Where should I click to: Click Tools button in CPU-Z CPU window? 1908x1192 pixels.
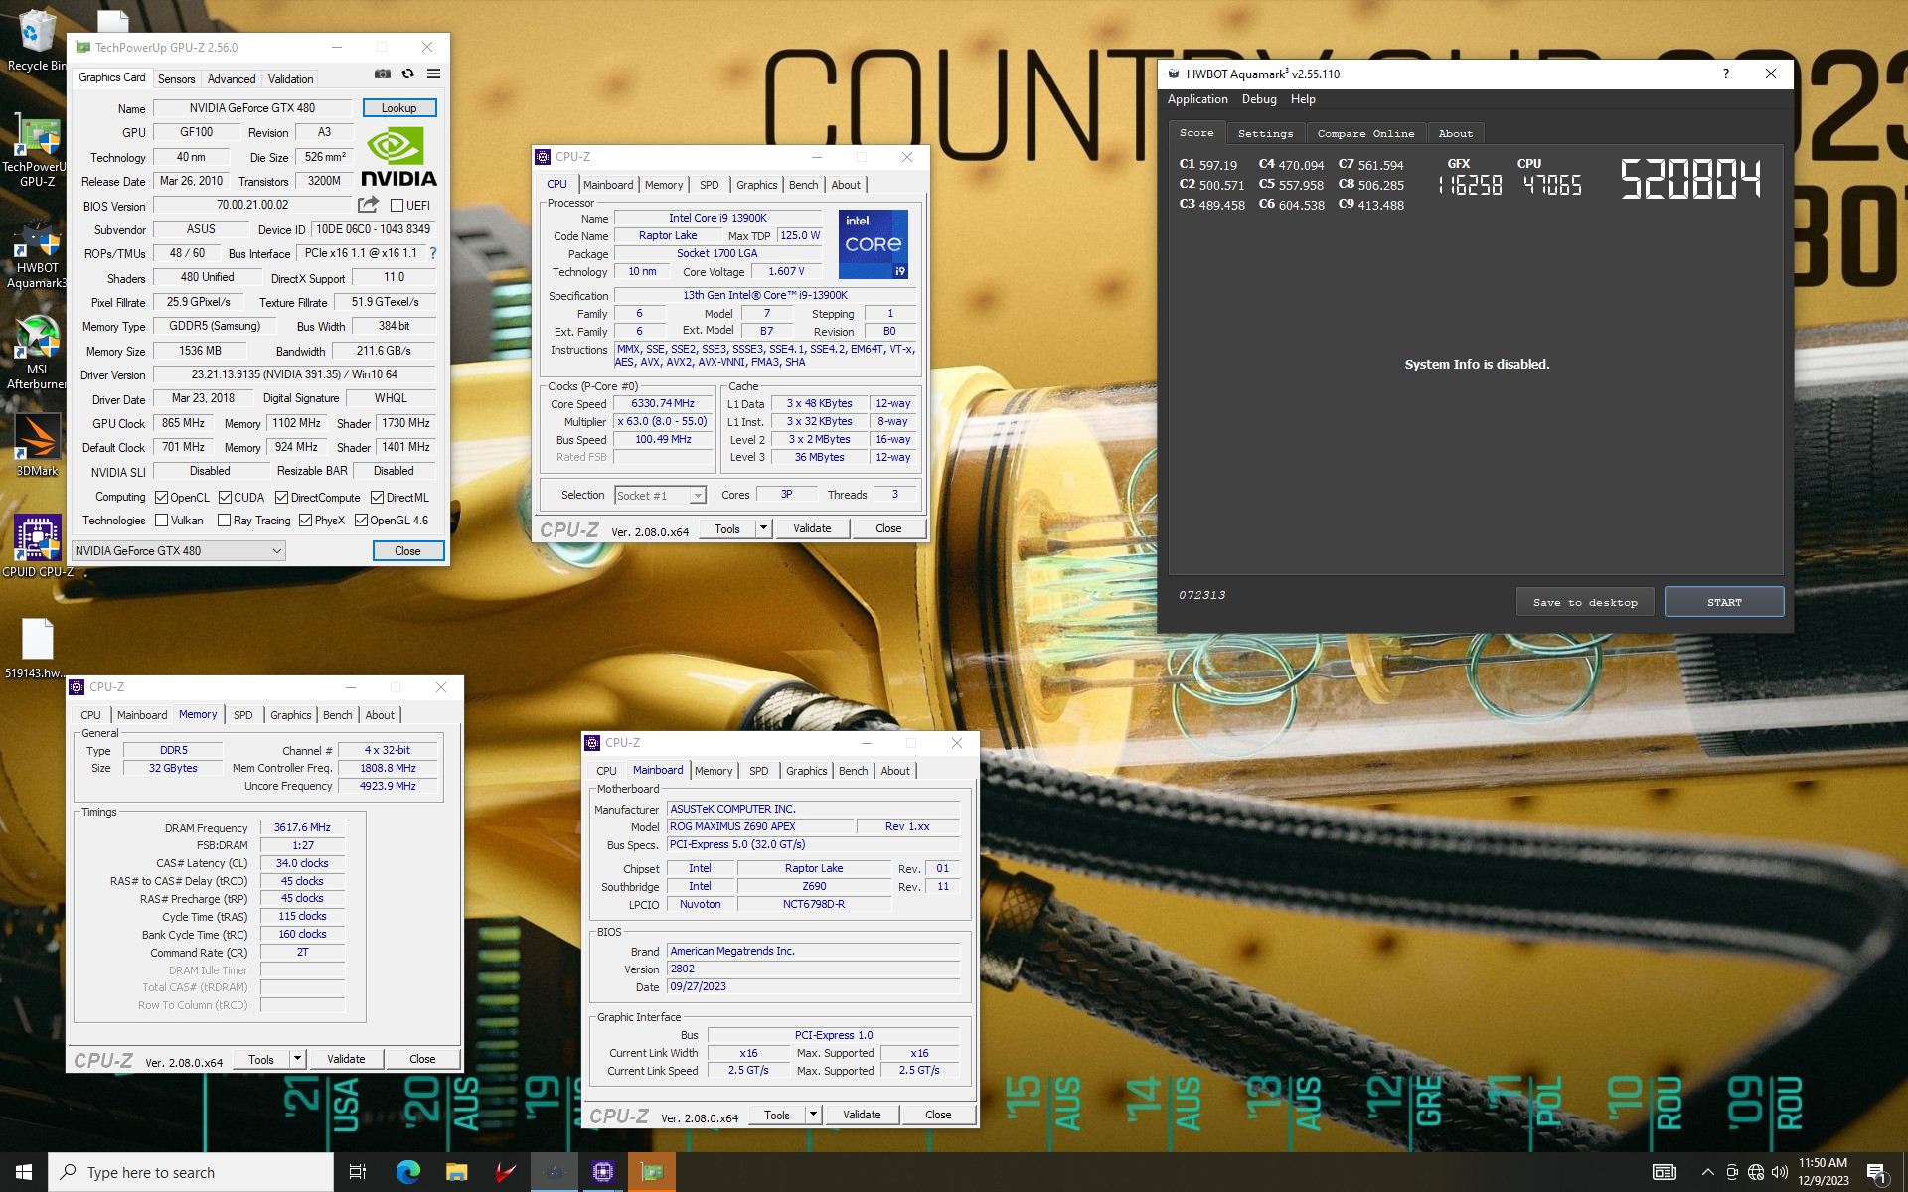click(727, 528)
